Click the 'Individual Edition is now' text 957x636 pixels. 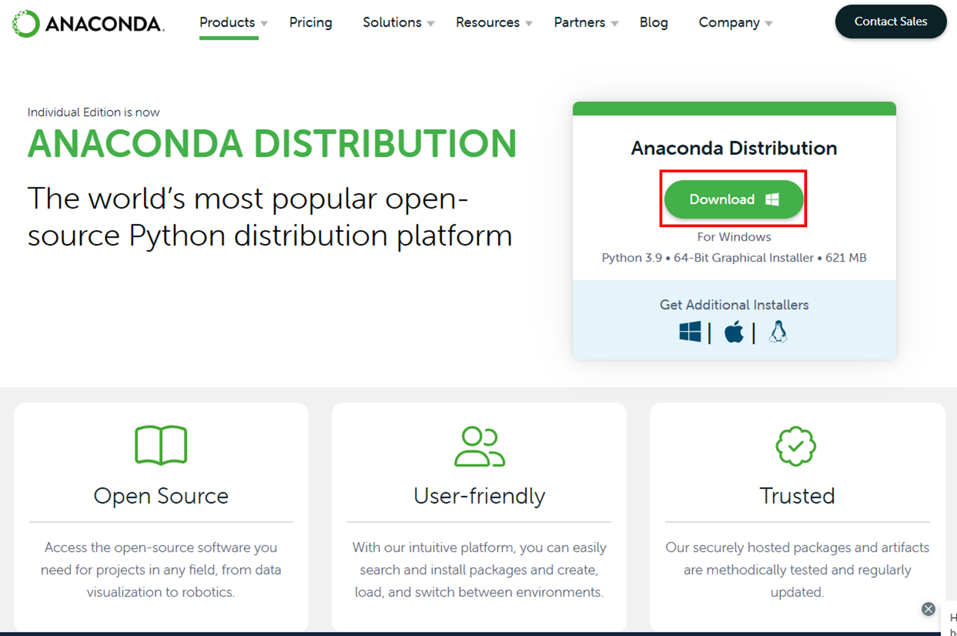tap(94, 112)
